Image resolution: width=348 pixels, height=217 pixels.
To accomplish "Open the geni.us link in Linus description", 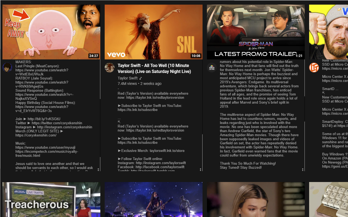I will click(x=335, y=166).
